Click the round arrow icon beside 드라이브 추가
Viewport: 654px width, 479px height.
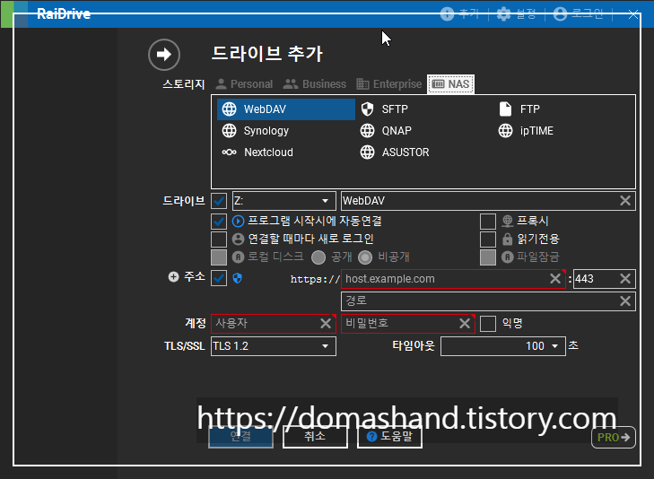pos(164,54)
